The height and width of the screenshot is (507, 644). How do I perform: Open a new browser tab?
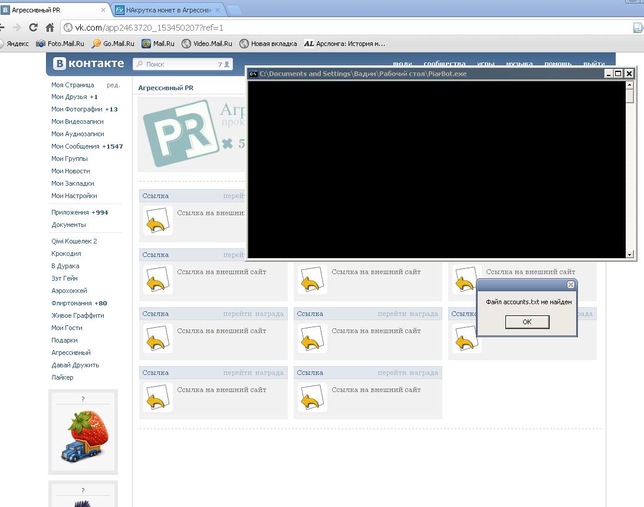tap(234, 10)
